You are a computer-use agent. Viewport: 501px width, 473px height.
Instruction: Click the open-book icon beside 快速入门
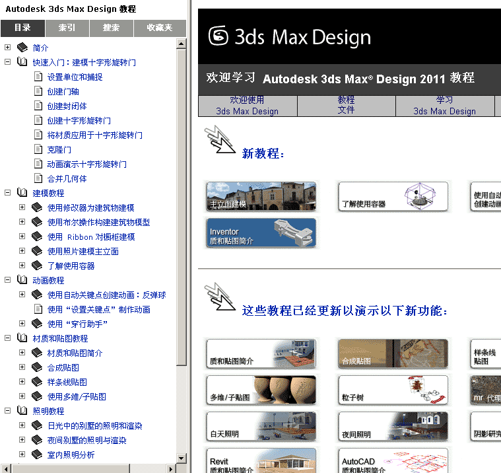pos(22,61)
